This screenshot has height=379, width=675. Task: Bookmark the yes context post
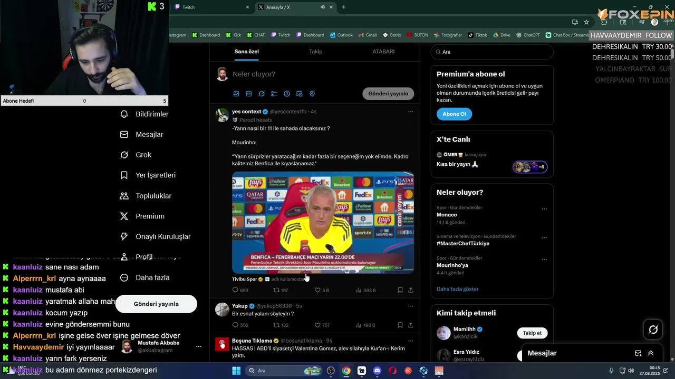click(400, 290)
